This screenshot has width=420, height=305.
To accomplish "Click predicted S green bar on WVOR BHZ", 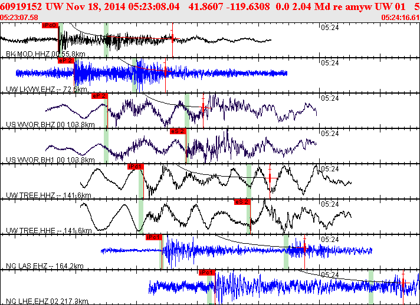I will (187, 110).
